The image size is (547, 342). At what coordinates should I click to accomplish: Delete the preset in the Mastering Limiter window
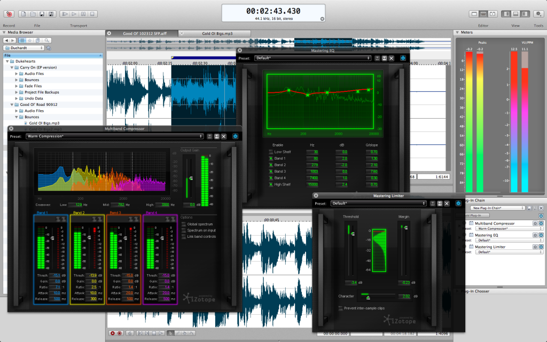[x=447, y=204]
